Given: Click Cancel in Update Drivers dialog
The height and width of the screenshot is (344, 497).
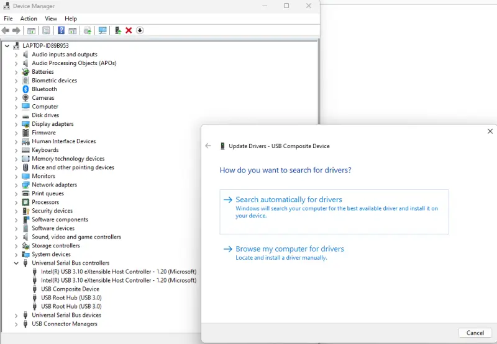Looking at the screenshot, I should click(475, 333).
